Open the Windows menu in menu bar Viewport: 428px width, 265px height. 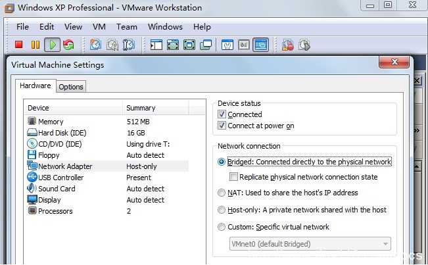click(x=165, y=27)
